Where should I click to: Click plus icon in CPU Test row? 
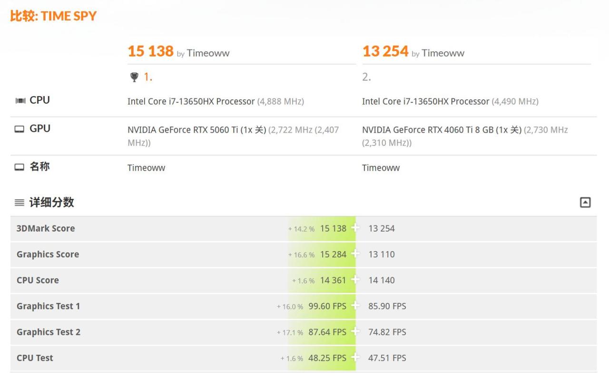355,358
